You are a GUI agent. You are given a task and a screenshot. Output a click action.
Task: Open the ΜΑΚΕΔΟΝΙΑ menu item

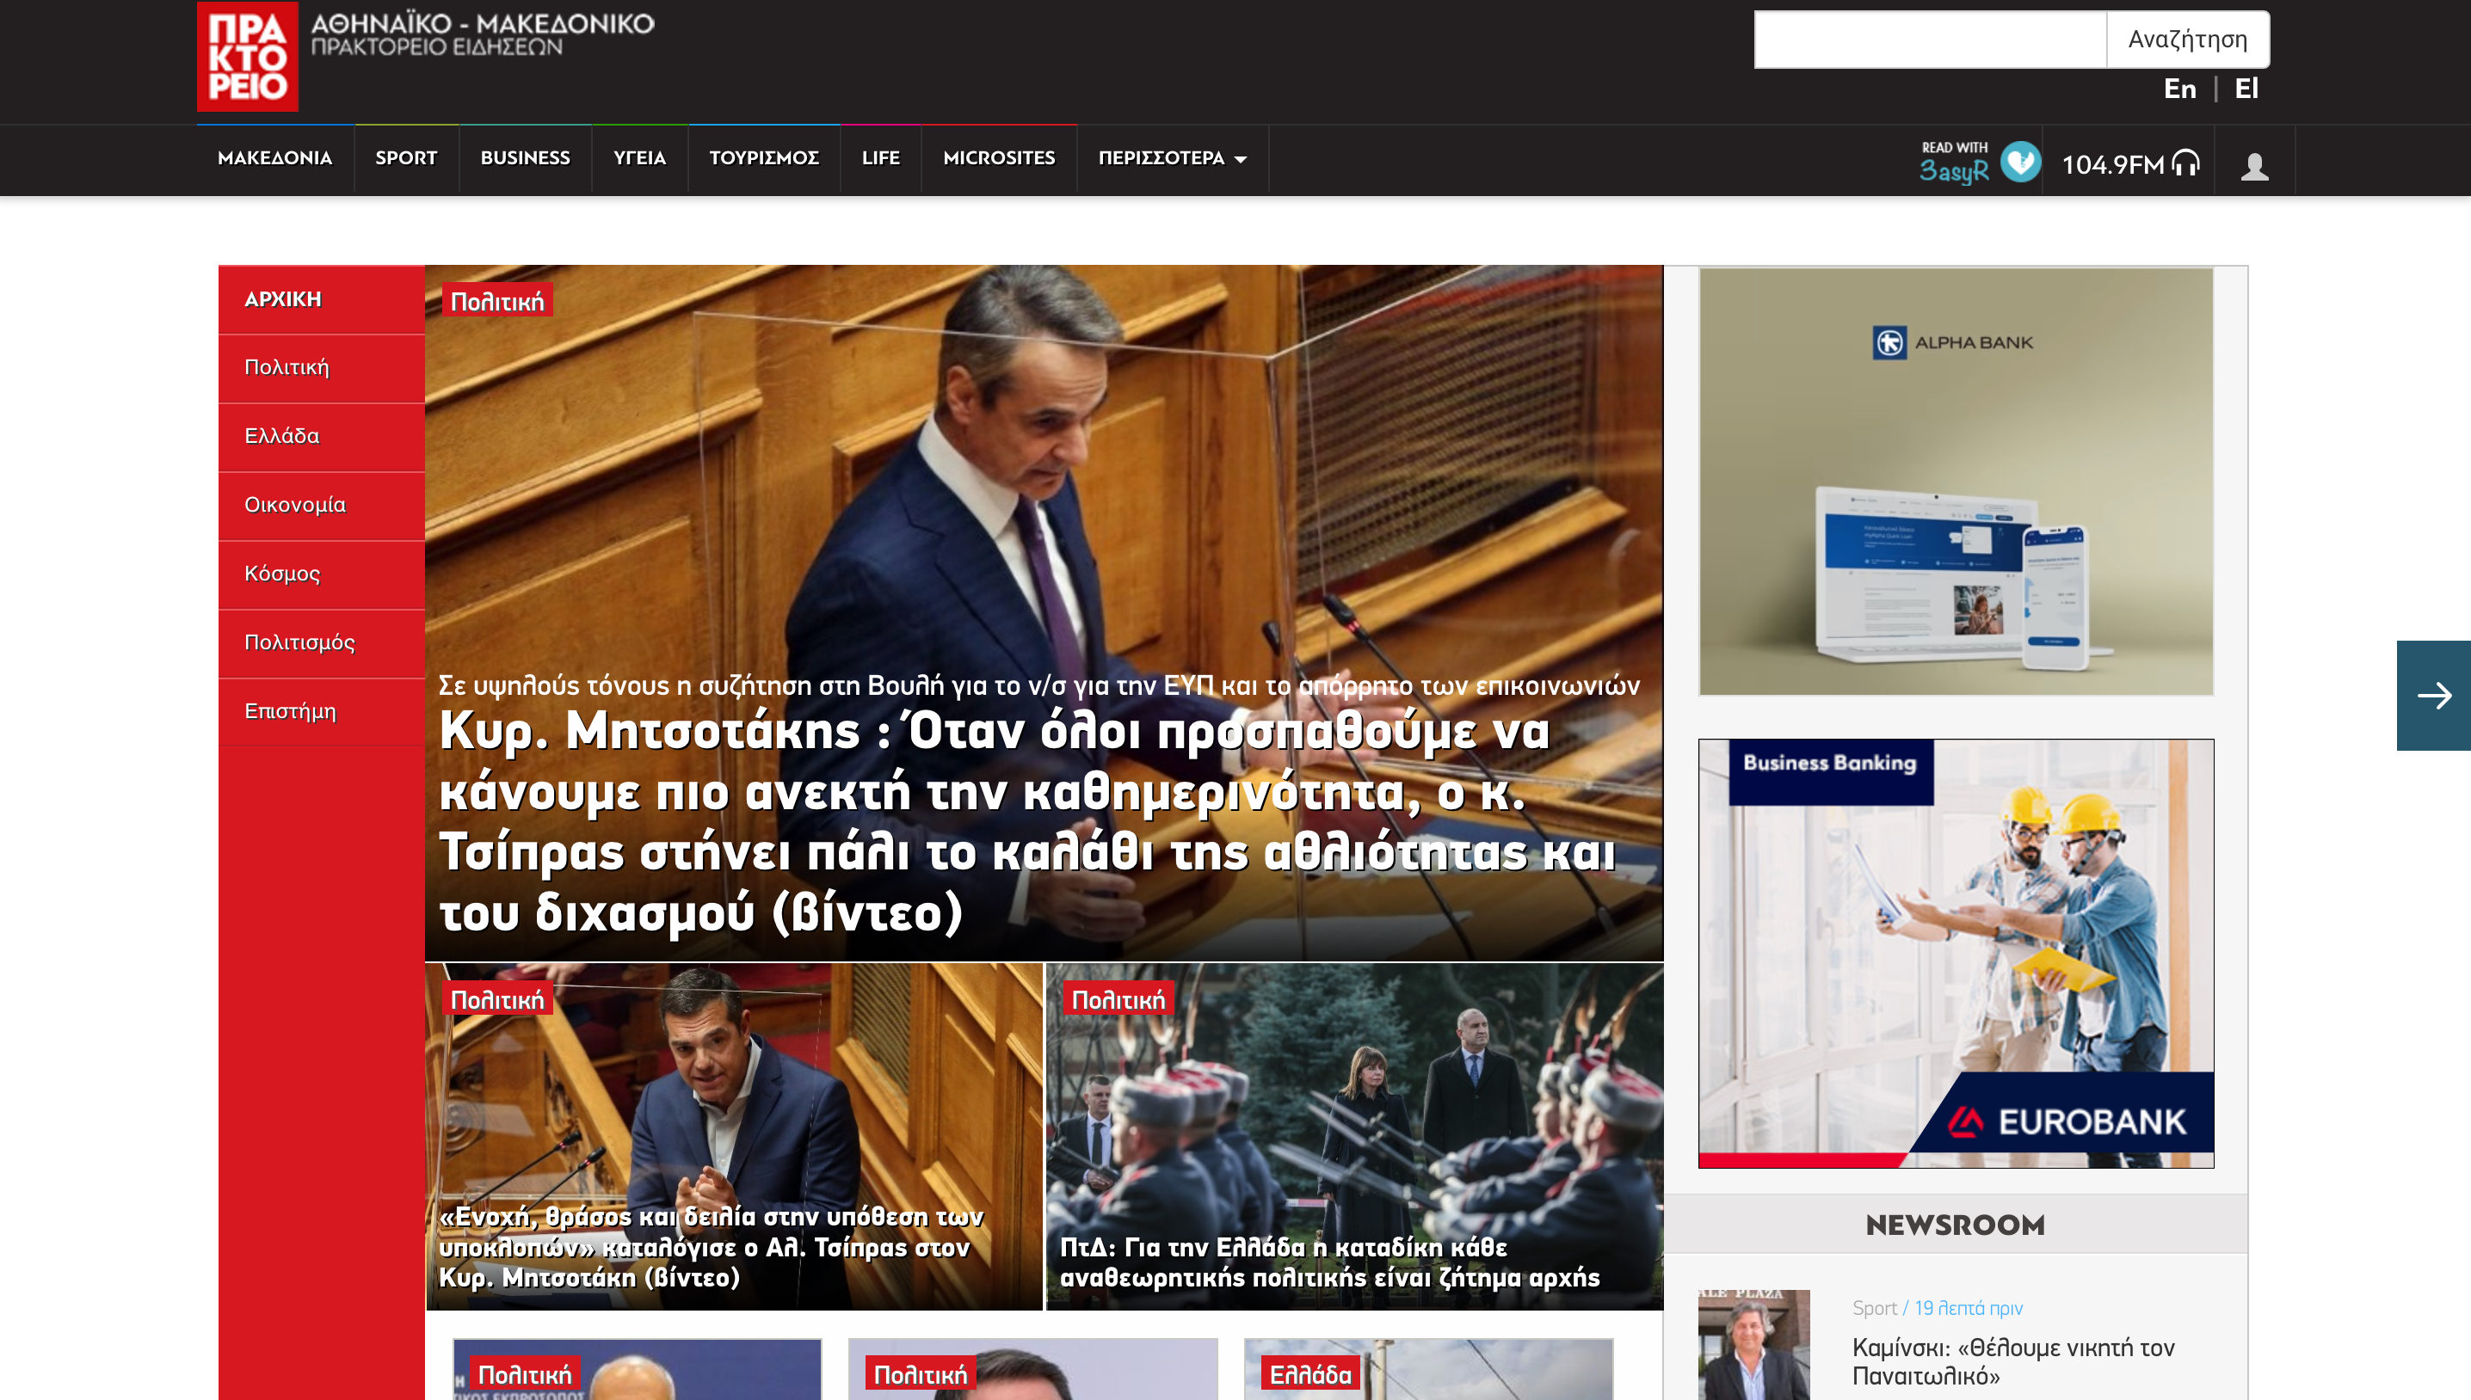point(274,157)
